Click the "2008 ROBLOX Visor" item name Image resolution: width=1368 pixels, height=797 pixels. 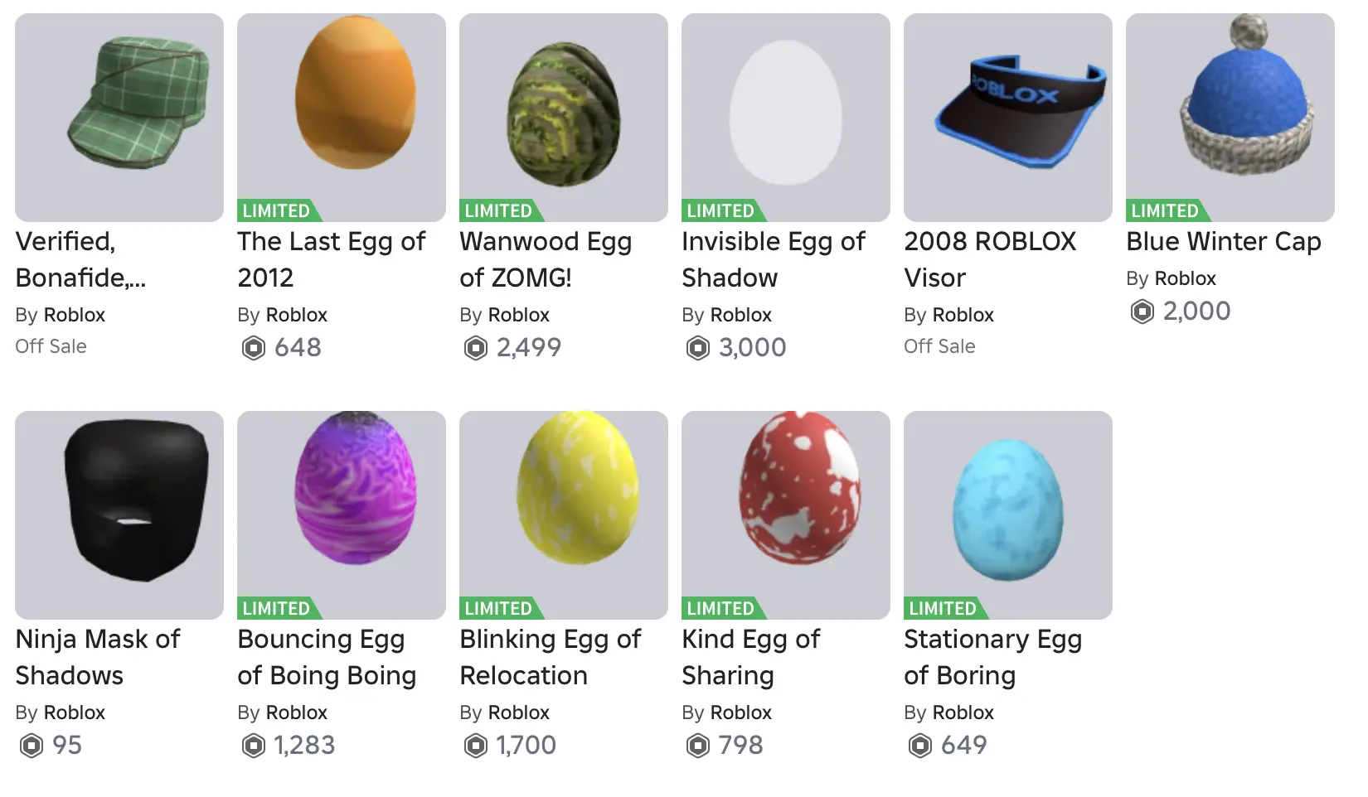[x=990, y=259]
